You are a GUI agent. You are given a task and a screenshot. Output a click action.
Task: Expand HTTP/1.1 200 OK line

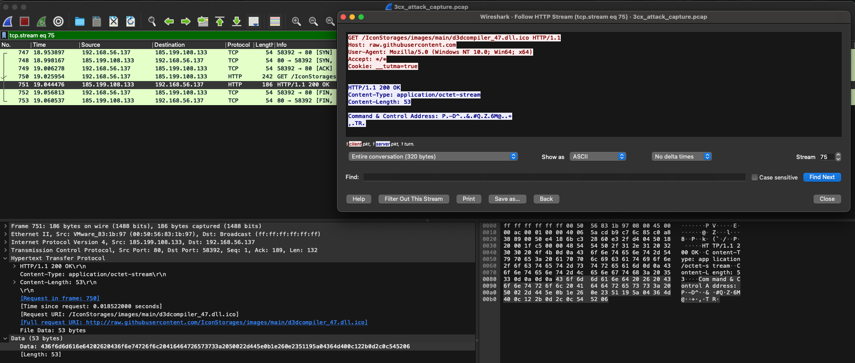point(14,266)
